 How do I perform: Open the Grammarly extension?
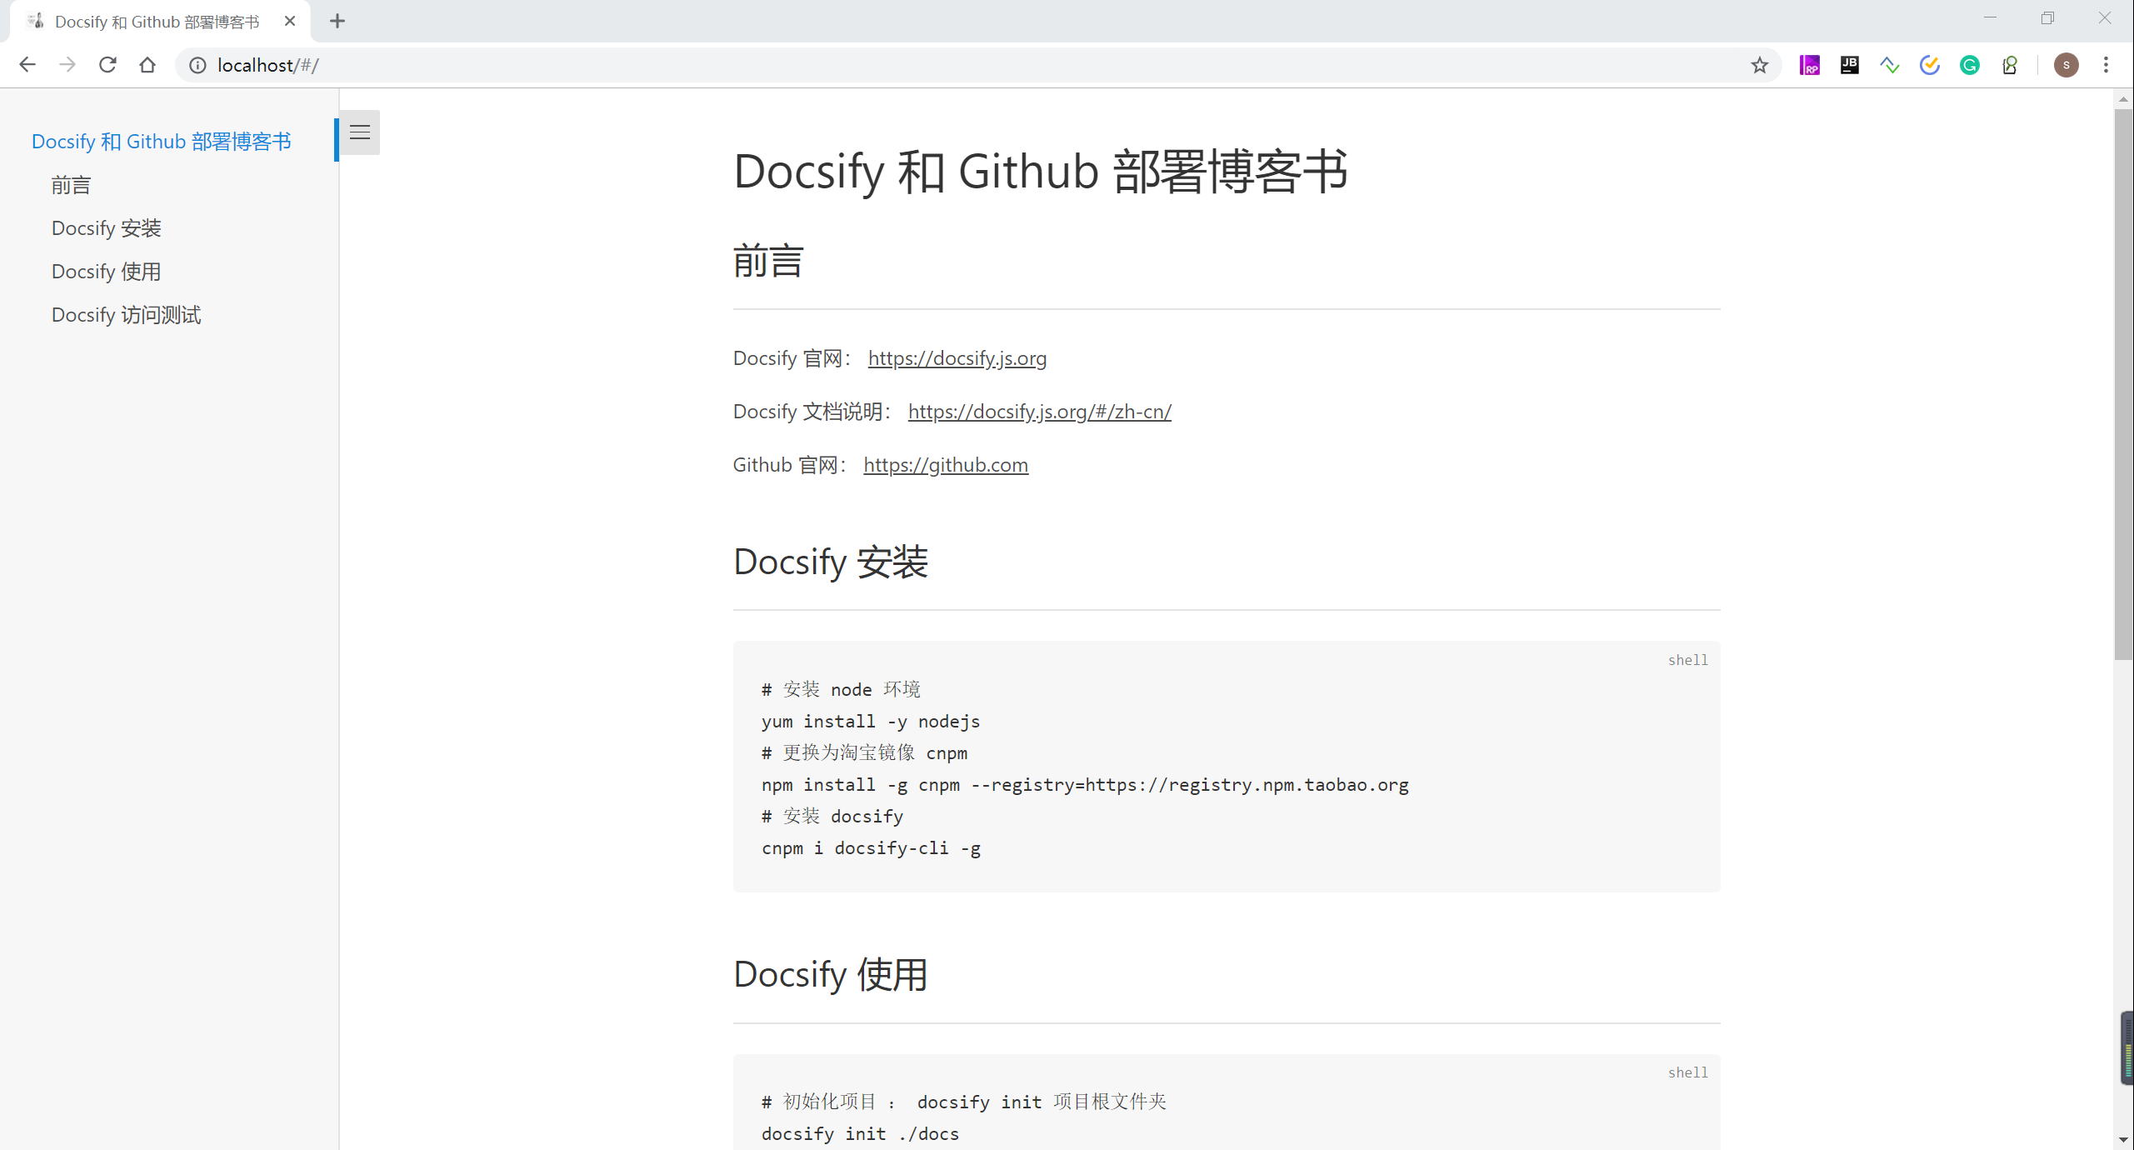(1970, 64)
